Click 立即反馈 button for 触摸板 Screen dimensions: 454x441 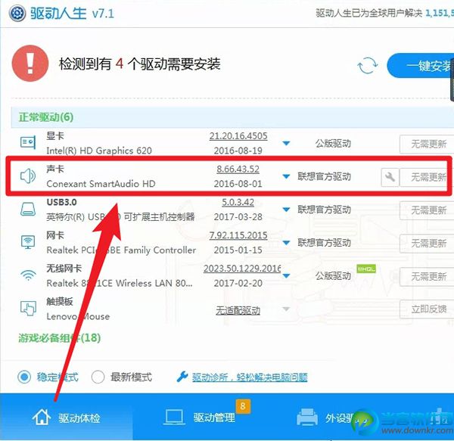coord(427,309)
